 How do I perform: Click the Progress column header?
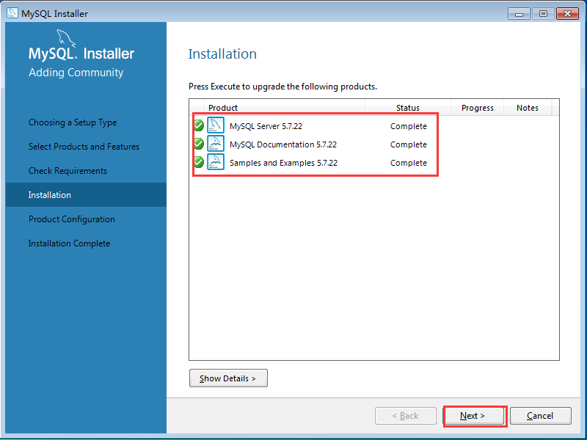[478, 108]
